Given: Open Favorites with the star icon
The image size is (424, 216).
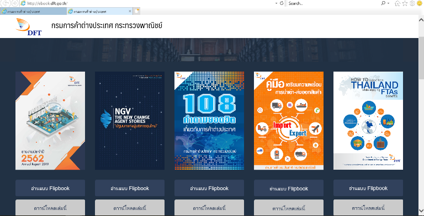Looking at the screenshot, I should [405, 3].
